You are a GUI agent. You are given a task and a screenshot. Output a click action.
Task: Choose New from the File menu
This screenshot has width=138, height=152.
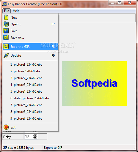[x=30, y=18]
